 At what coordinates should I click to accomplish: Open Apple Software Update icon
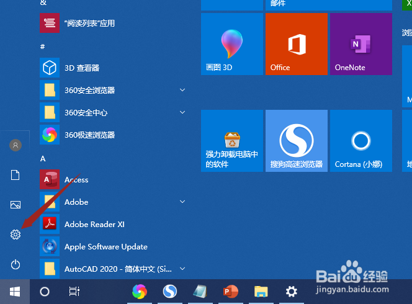50,246
